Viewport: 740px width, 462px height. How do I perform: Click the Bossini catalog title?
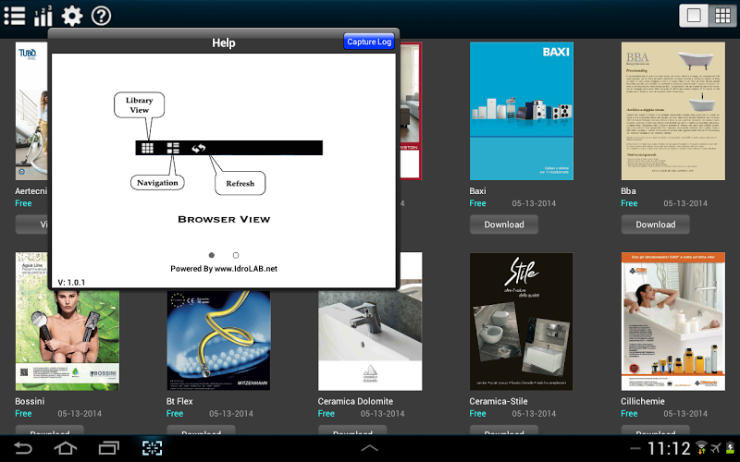pos(30,401)
